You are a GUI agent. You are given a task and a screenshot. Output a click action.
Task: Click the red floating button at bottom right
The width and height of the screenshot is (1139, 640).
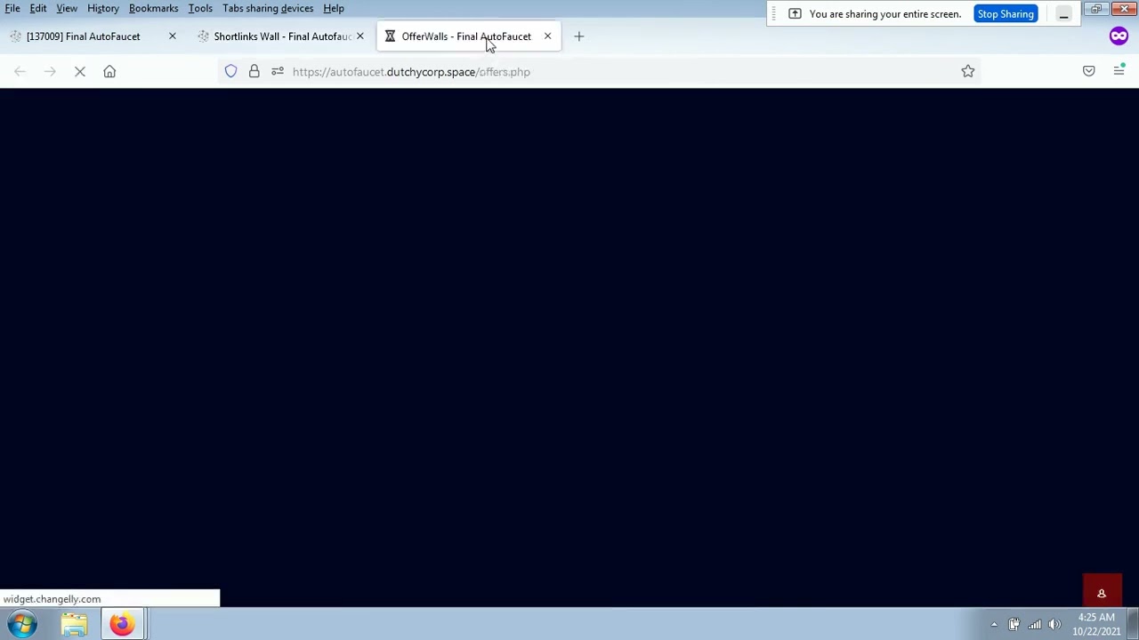tap(1102, 592)
